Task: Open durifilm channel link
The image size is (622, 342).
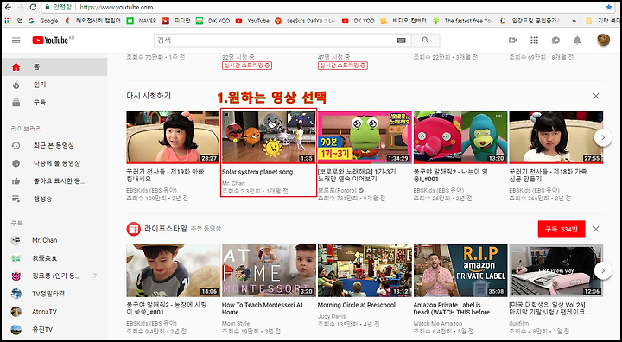Action: pos(519,323)
